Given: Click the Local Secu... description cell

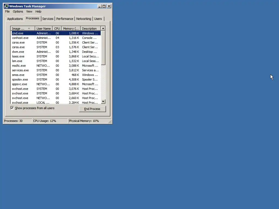Looking at the screenshot, I should (x=90, y=56).
